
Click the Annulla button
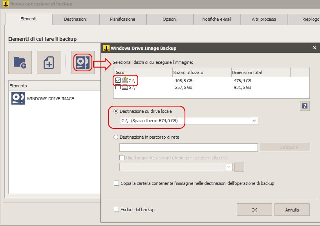click(292, 210)
